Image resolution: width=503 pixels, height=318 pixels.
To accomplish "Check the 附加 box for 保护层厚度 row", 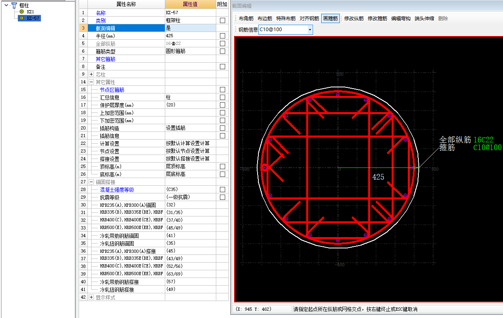I will 222,105.
